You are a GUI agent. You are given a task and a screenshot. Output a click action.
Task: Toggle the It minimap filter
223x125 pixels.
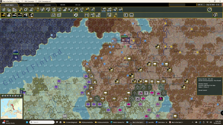click(x=18, y=96)
